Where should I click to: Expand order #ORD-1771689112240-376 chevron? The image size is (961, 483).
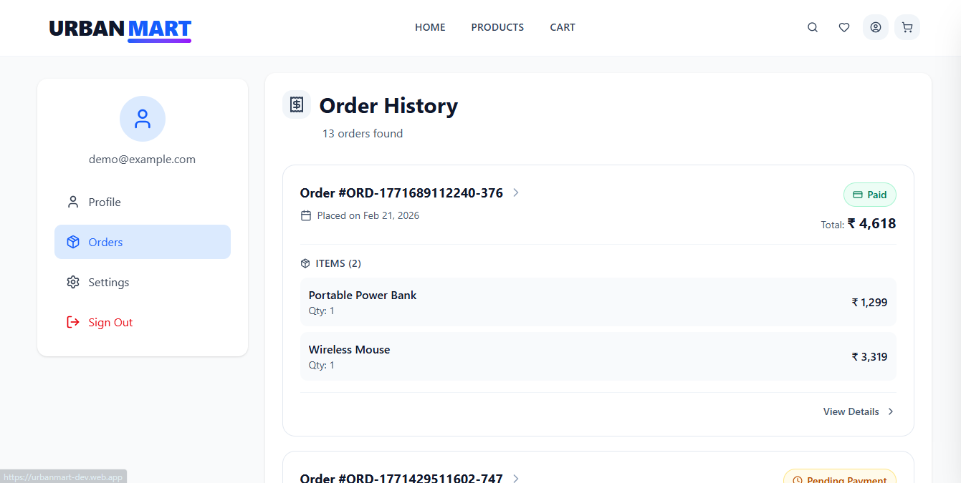(x=516, y=192)
